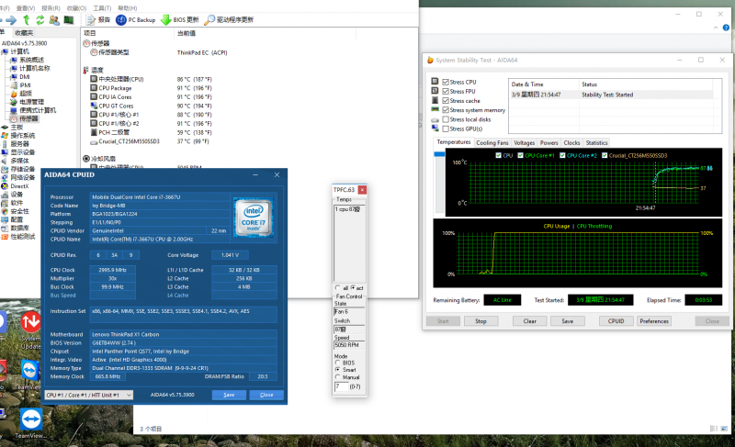Select 计算机名称 tree item
The width and height of the screenshot is (735, 447).
click(x=34, y=68)
